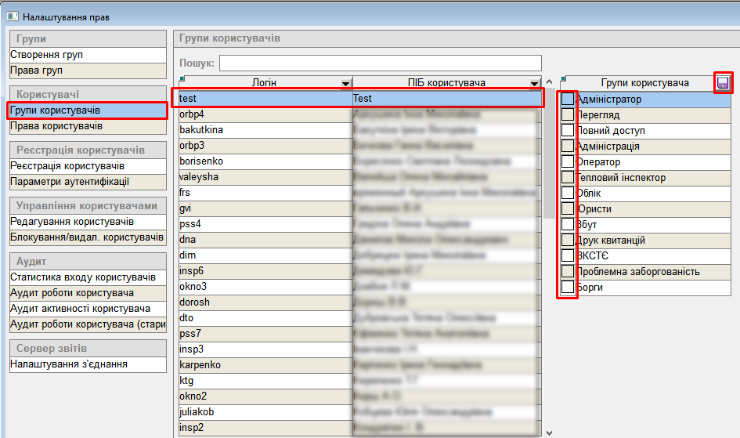The image size is (740, 438).
Task: Toggle the Друк квитанцій checkbox
Action: click(x=568, y=241)
